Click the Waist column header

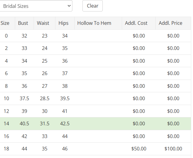point(43,23)
